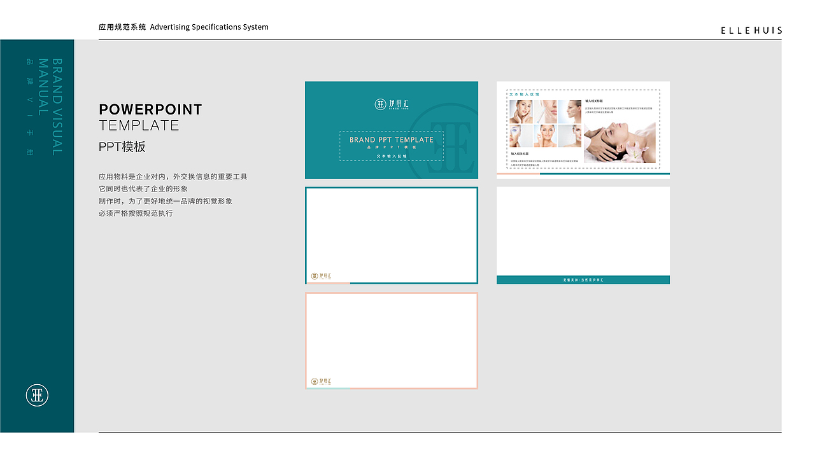Click the "BRAND PPT TEMPLATE" title text
815x472 pixels.
(x=392, y=139)
